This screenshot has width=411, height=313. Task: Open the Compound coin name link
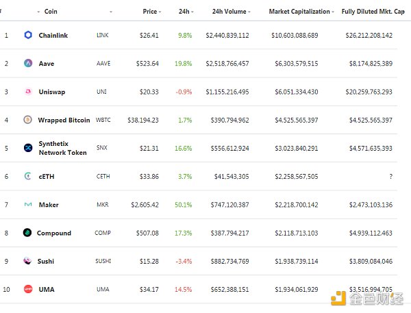pos(54,233)
